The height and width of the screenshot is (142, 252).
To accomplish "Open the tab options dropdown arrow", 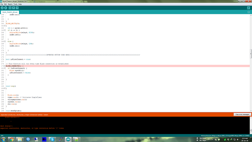I will [249, 12].
